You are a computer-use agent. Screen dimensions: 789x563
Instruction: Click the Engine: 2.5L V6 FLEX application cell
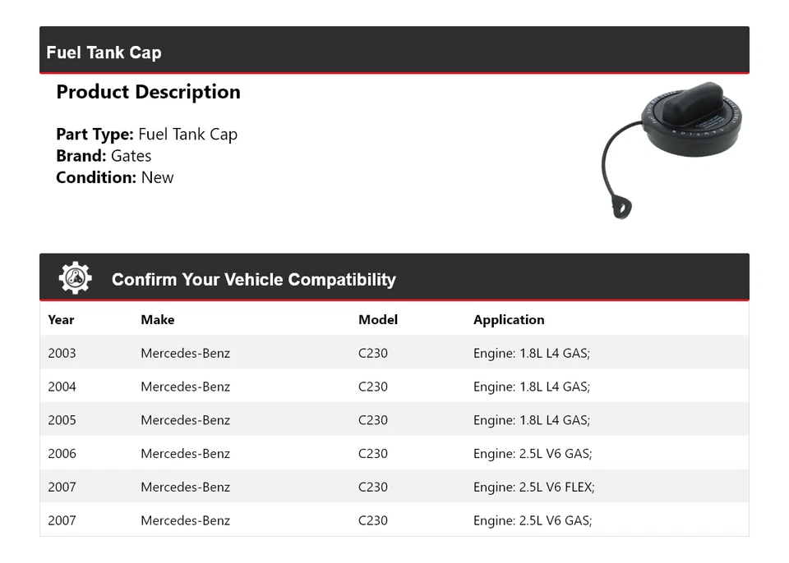[x=533, y=487]
